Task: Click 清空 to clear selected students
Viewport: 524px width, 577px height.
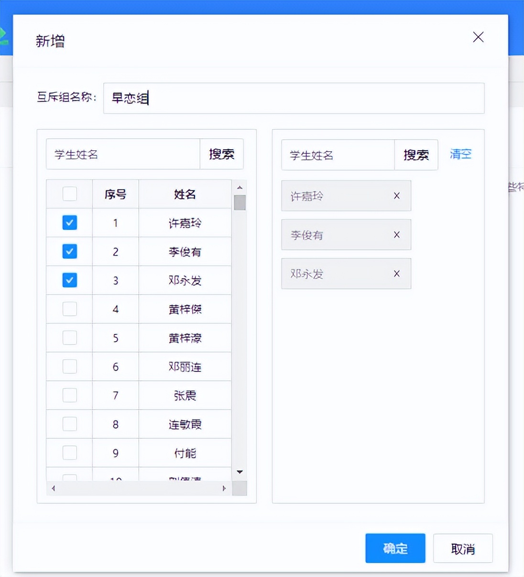Action: click(459, 154)
